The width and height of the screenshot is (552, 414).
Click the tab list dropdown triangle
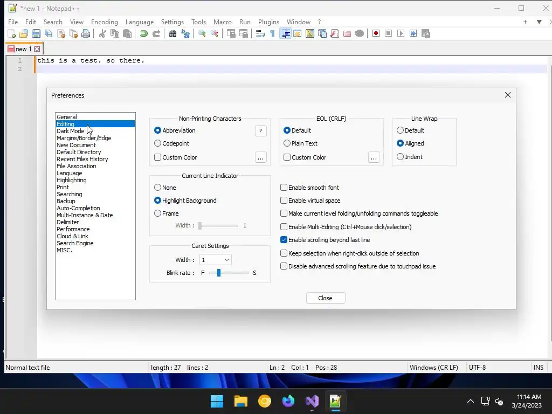point(539,22)
